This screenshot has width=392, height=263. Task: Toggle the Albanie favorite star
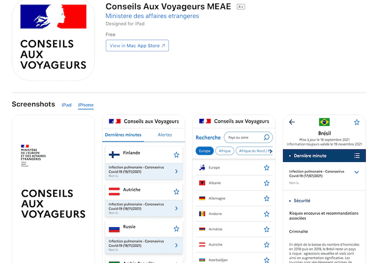pyautogui.click(x=266, y=183)
